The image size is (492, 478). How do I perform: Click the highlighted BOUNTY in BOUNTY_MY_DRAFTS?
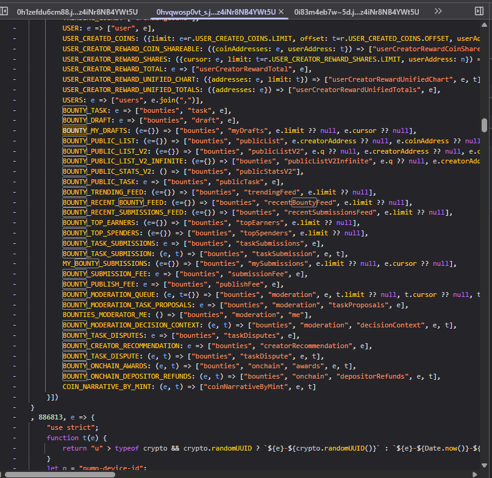coord(74,130)
